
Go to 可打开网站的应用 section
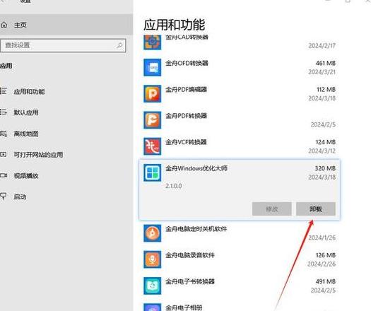pyautogui.click(x=38, y=155)
